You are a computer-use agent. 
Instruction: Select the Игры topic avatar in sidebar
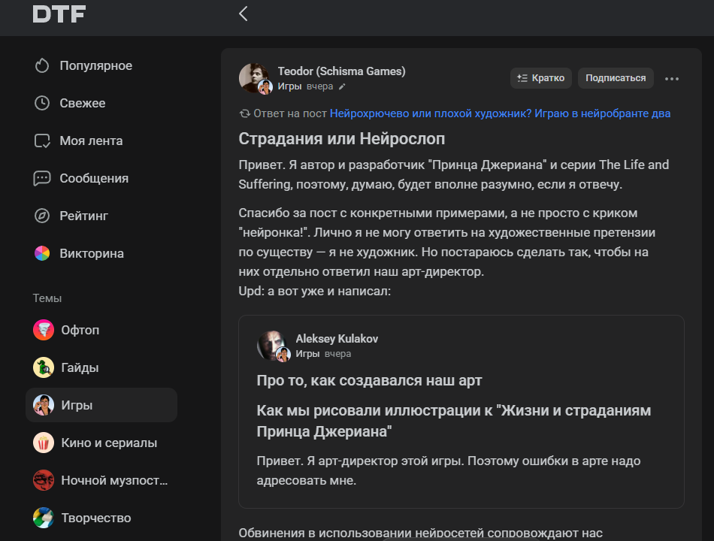coord(44,405)
